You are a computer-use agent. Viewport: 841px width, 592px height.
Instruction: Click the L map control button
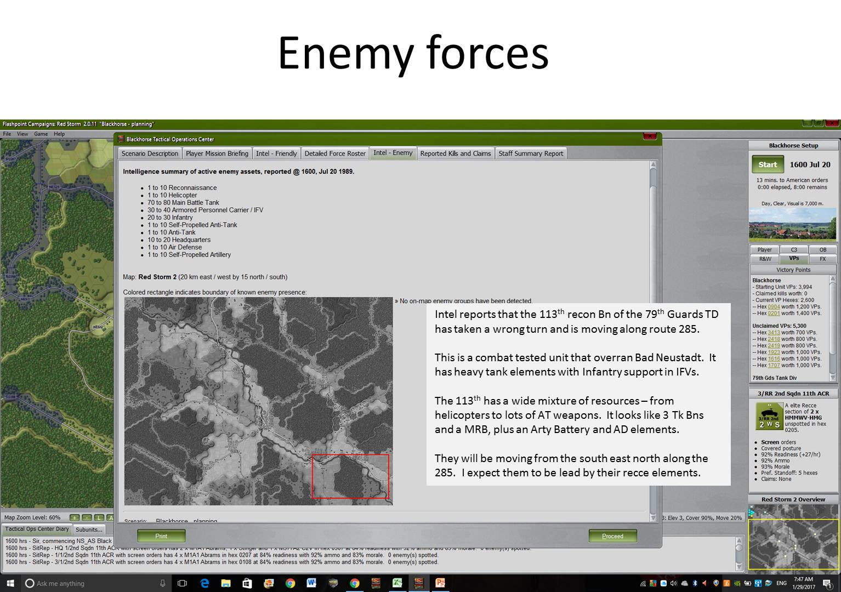pyautogui.click(x=99, y=517)
